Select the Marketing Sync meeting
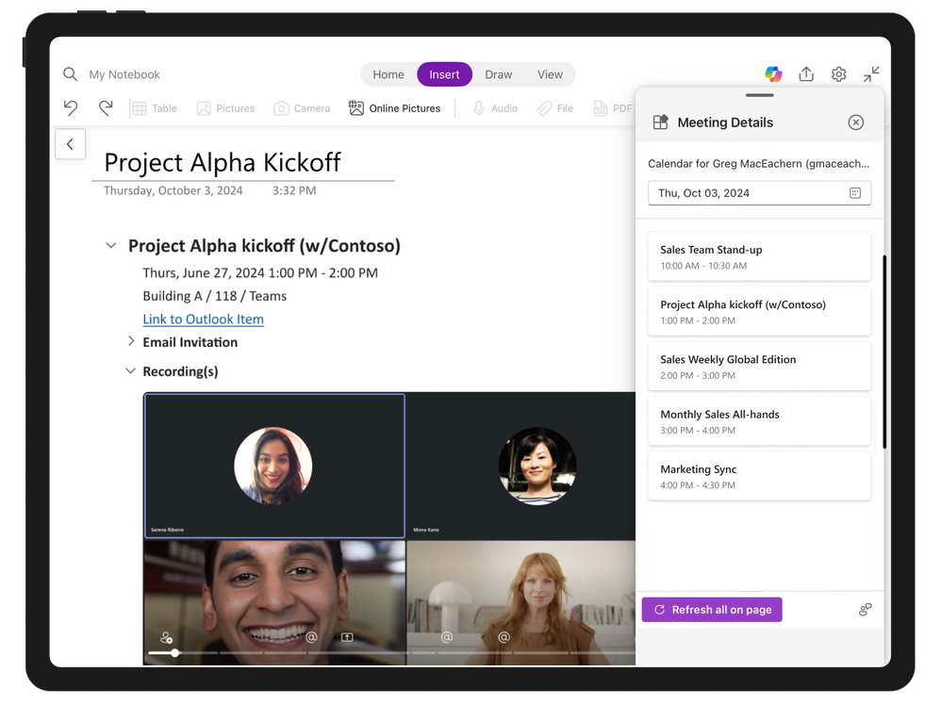This screenshot has height=704, width=942. point(759,476)
